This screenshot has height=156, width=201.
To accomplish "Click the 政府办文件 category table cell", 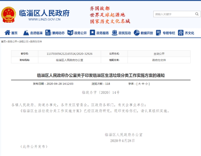I will coord(159,60).
